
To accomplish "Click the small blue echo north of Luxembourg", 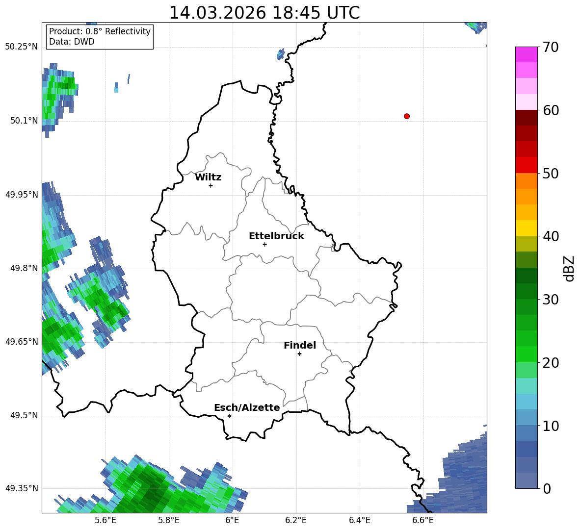I will pyautogui.click(x=281, y=54).
